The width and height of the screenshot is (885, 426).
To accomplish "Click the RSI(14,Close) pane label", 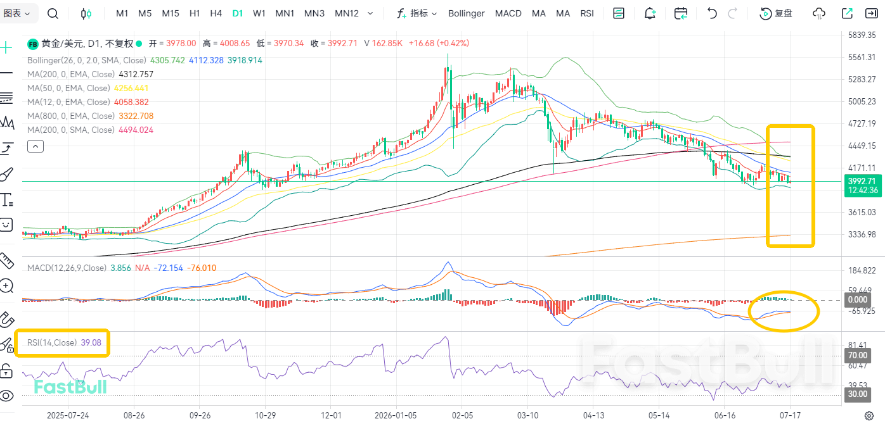I will 53,342.
